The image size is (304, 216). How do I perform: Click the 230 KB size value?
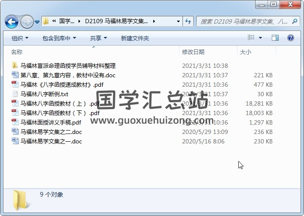pos(263,142)
